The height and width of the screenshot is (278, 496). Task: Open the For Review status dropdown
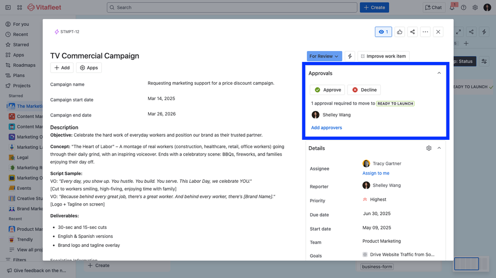click(x=324, y=56)
